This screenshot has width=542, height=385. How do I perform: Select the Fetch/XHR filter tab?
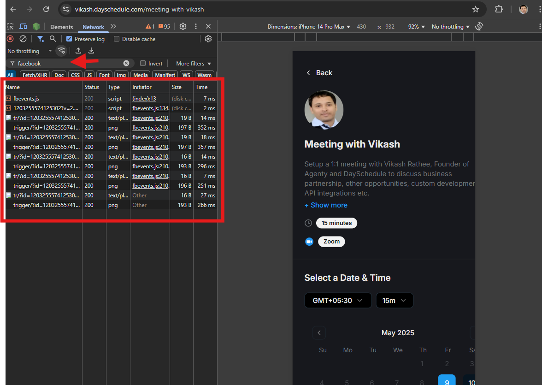tap(35, 75)
